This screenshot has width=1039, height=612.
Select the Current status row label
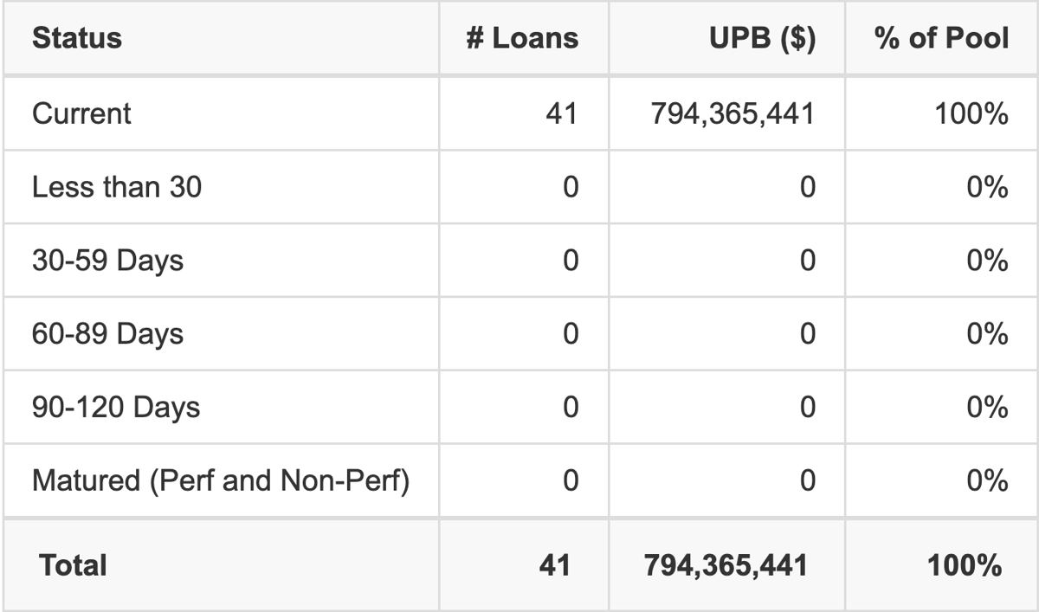click(81, 113)
